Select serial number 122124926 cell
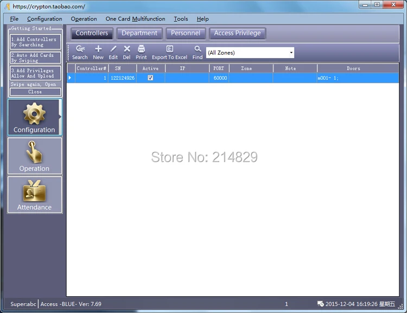 pos(122,78)
